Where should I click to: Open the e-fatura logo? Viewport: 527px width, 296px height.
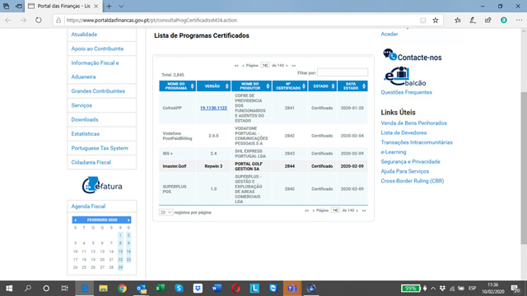(102, 185)
